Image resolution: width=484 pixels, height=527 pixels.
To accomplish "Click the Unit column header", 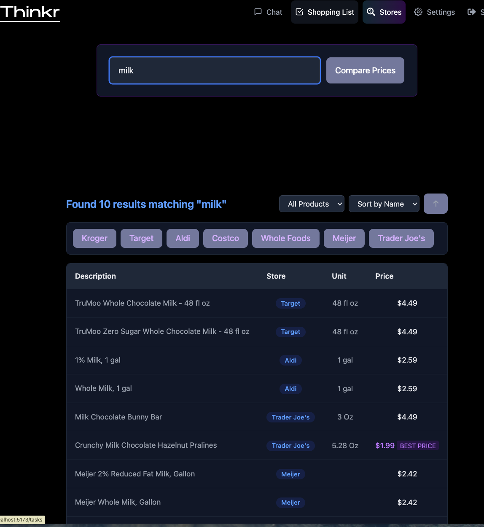I will point(339,276).
